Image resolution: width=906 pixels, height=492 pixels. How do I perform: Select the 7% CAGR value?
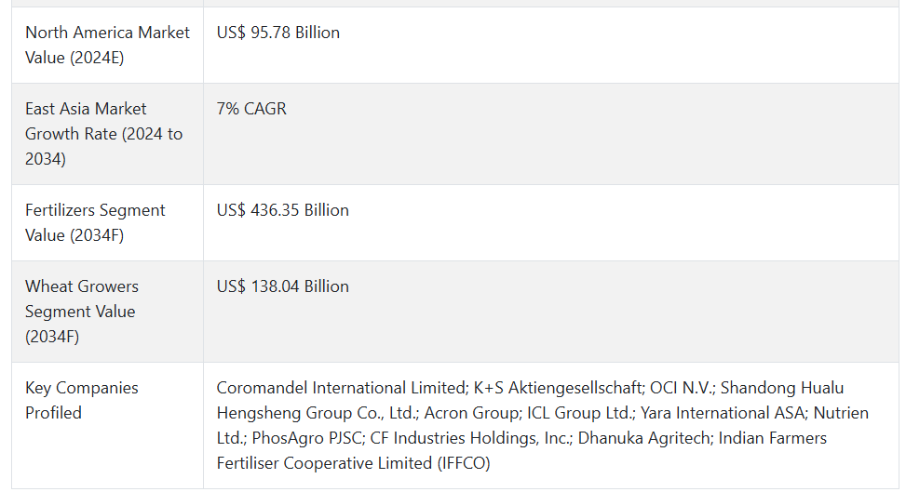click(x=251, y=109)
